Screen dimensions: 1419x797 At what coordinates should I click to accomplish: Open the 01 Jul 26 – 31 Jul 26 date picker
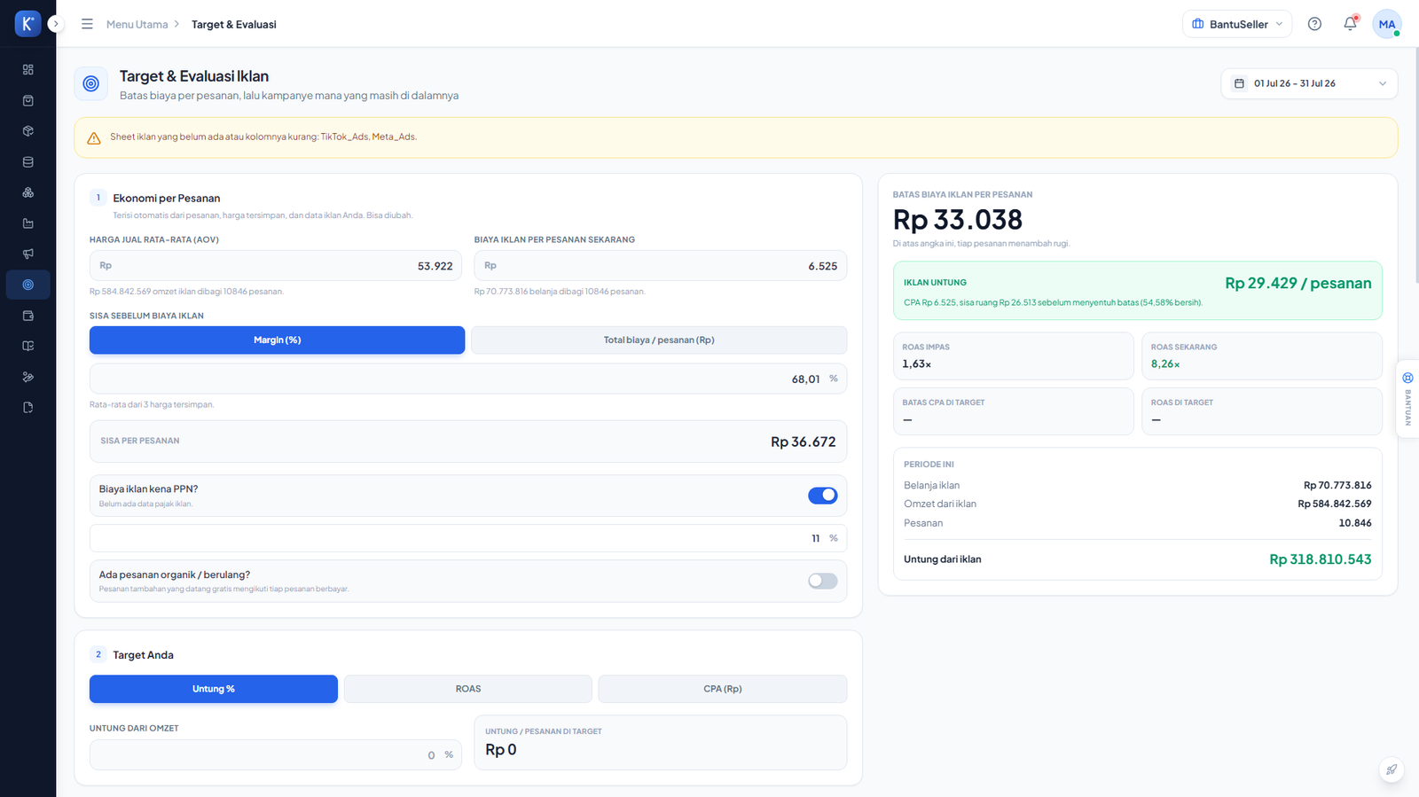click(1309, 83)
